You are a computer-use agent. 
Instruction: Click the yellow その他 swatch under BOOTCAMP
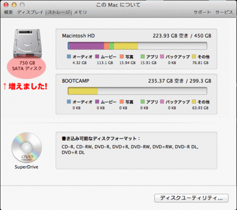(x=194, y=102)
